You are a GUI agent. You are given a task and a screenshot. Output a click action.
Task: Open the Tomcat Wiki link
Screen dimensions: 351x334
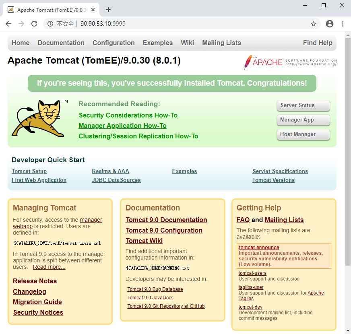click(144, 241)
